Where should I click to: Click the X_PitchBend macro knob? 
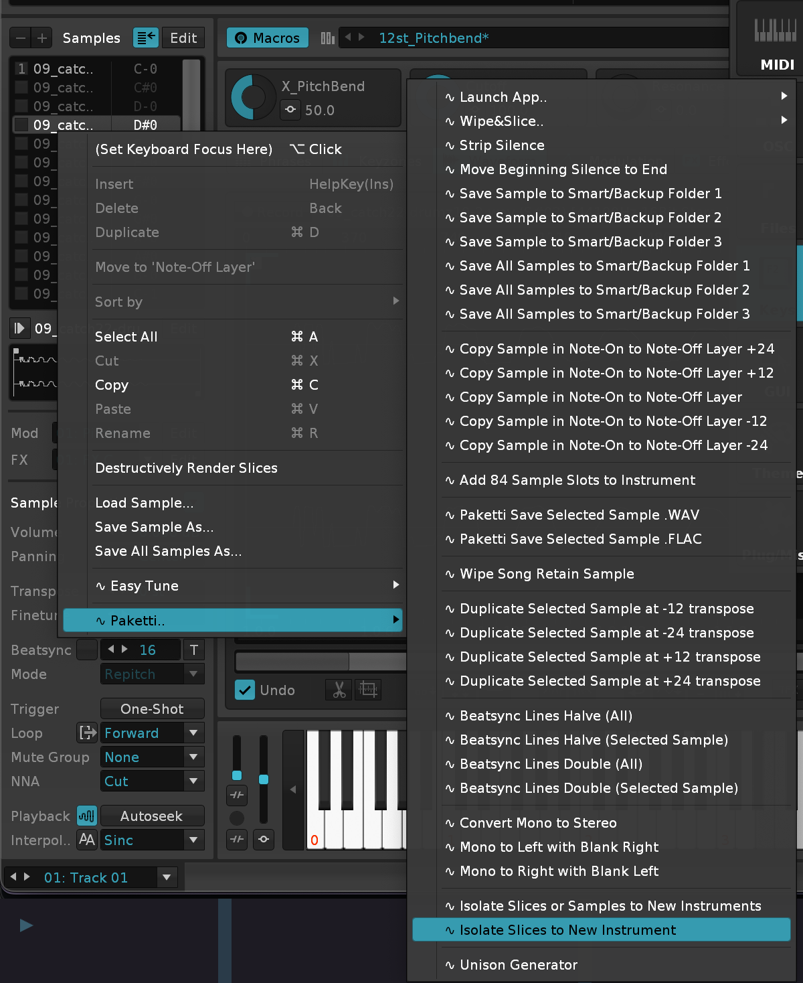252,98
